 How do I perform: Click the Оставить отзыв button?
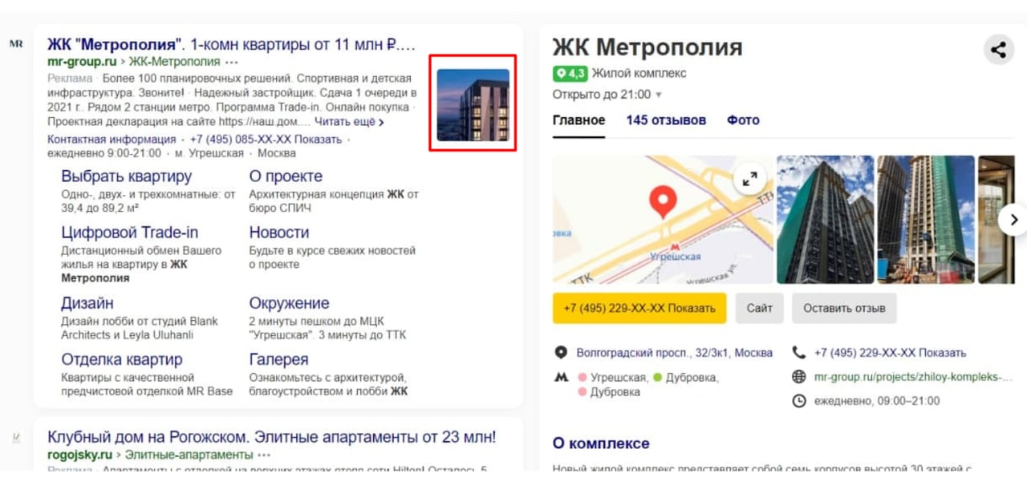(844, 308)
